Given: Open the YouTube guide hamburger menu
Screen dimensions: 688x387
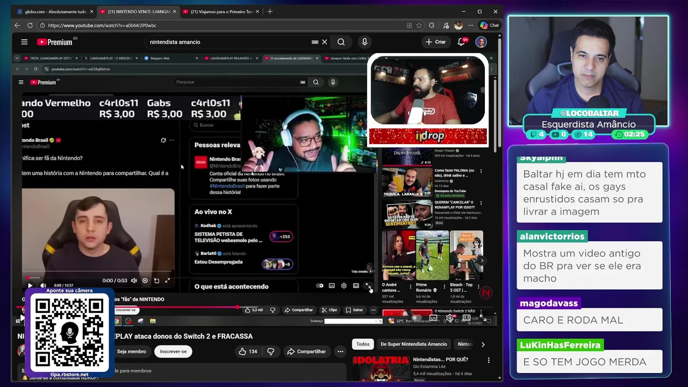Looking at the screenshot, I should 24,42.
